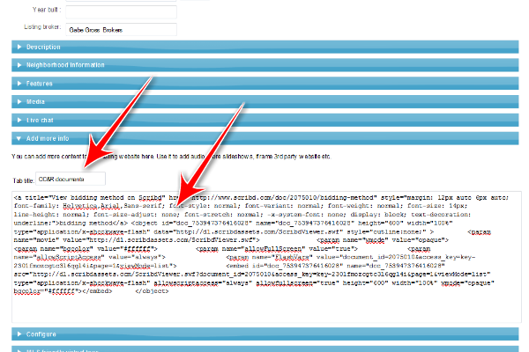Screen dimensions: 529x352
Task: Click the Live chat arrow icon
Action: pyautogui.click(x=19, y=119)
